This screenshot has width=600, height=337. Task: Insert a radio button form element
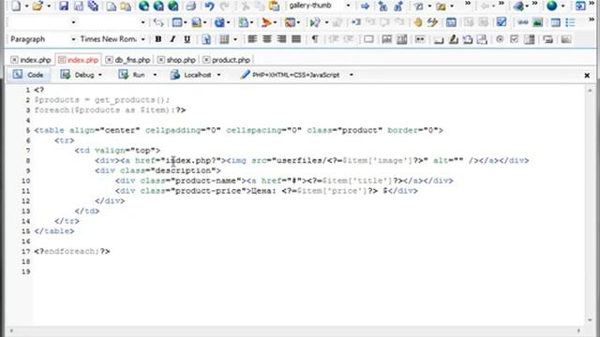500,39
